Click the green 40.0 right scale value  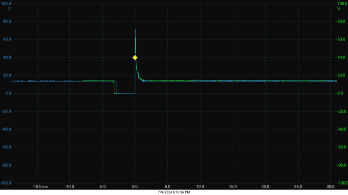tap(341, 58)
